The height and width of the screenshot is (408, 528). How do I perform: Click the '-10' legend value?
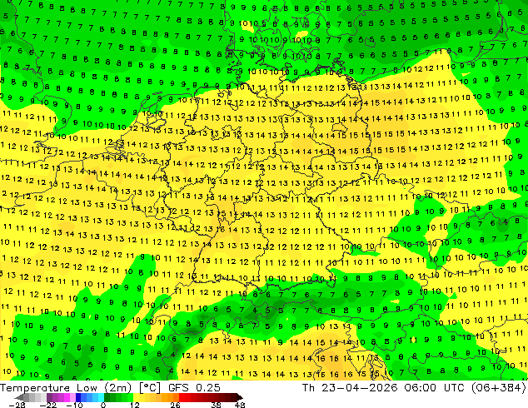pyautogui.click(x=74, y=405)
